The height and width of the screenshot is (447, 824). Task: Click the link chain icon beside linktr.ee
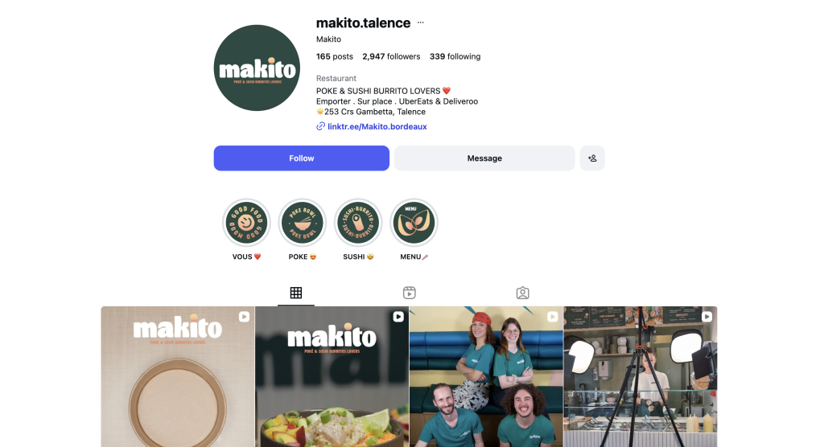click(x=320, y=126)
